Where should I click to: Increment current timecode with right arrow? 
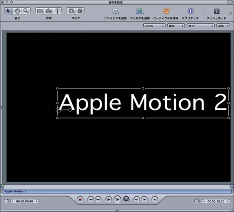click(37, 201)
